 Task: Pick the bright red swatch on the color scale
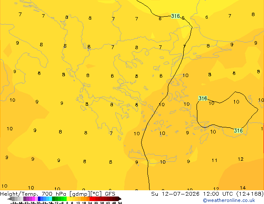pyautogui.click(x=91, y=199)
